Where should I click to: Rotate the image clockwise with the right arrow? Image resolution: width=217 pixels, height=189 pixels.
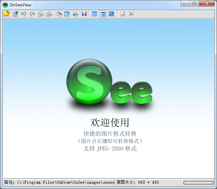32,14
